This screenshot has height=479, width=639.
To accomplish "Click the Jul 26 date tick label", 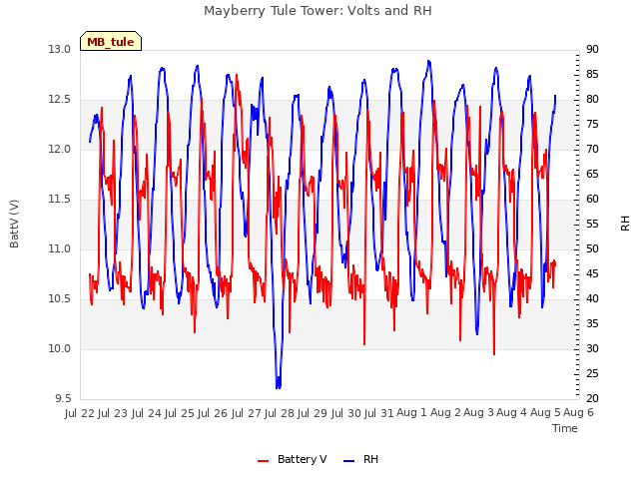I will click(213, 413).
